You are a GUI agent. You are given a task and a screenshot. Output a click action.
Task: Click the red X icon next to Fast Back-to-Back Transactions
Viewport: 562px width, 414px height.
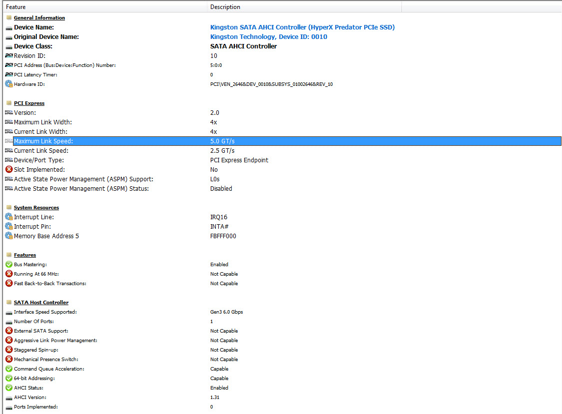point(9,283)
